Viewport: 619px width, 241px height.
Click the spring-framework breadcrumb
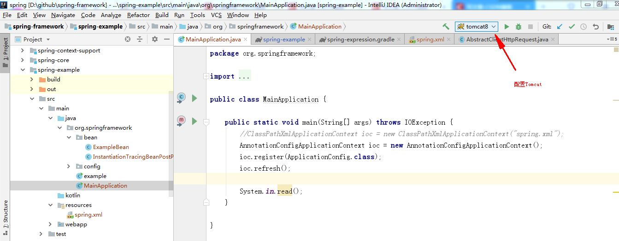[x=34, y=27]
